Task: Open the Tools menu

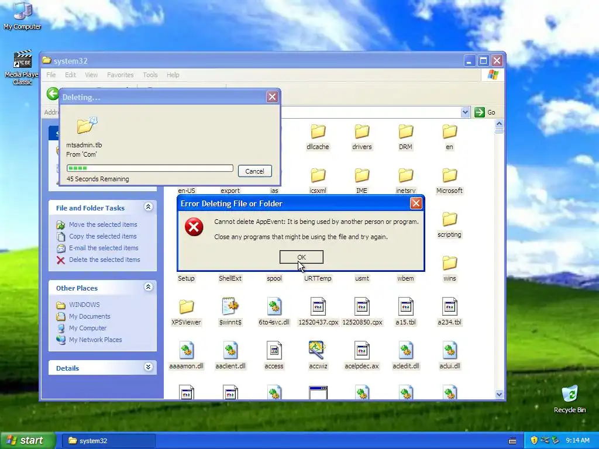Action: tap(150, 75)
